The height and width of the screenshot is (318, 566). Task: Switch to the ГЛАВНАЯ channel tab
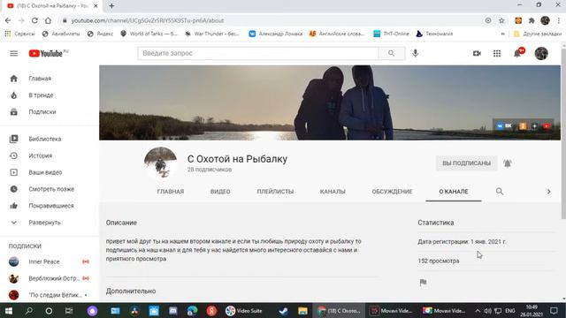pyautogui.click(x=171, y=192)
